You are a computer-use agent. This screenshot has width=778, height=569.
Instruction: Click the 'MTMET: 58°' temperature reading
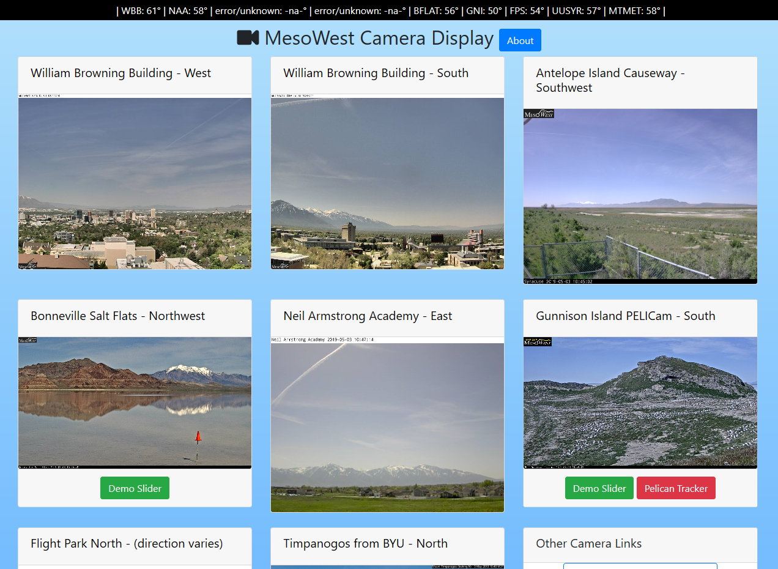point(634,10)
